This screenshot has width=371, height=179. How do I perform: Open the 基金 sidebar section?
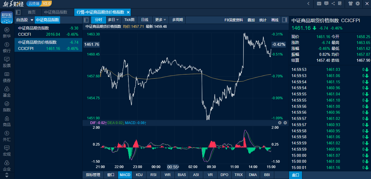(x=7, y=92)
